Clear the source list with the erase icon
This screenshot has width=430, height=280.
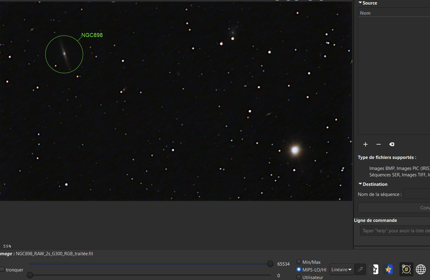coord(392,144)
